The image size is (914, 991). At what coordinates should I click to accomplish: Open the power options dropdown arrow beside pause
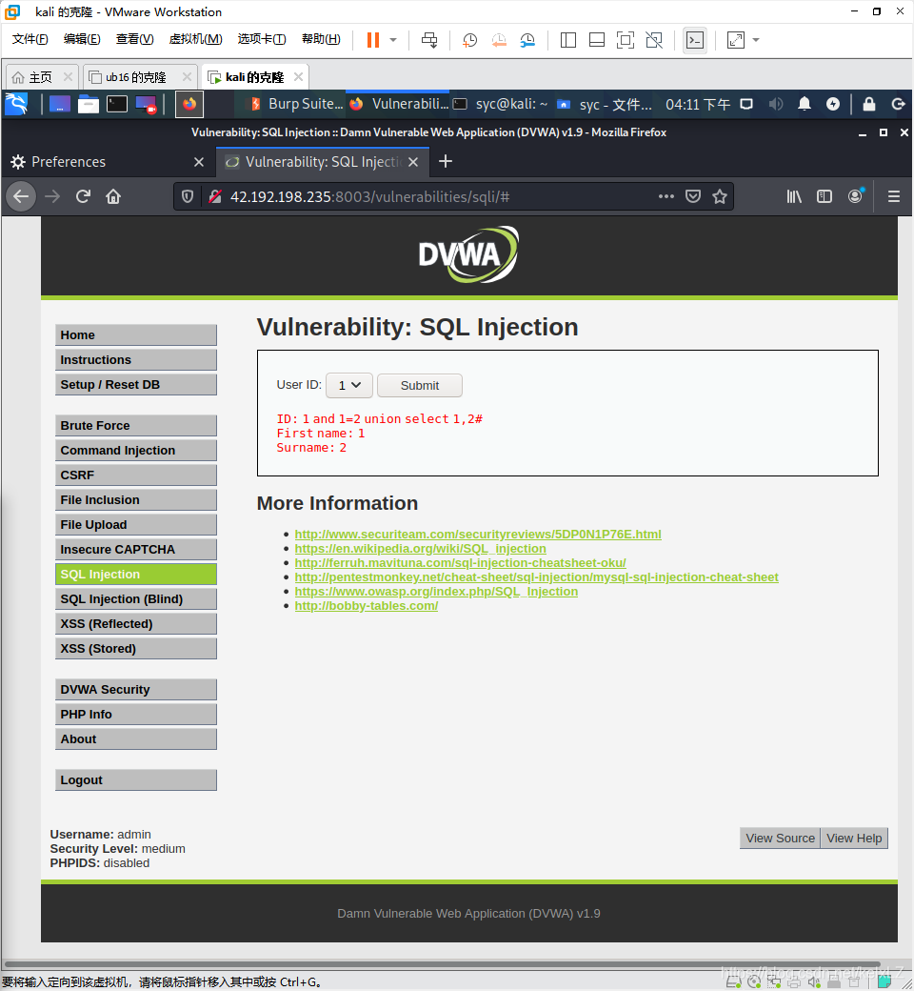pos(393,40)
